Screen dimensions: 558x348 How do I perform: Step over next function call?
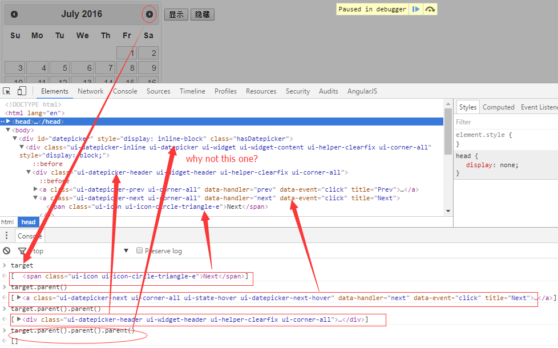(x=430, y=9)
